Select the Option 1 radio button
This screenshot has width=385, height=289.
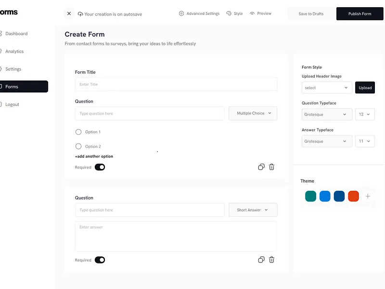coord(78,131)
